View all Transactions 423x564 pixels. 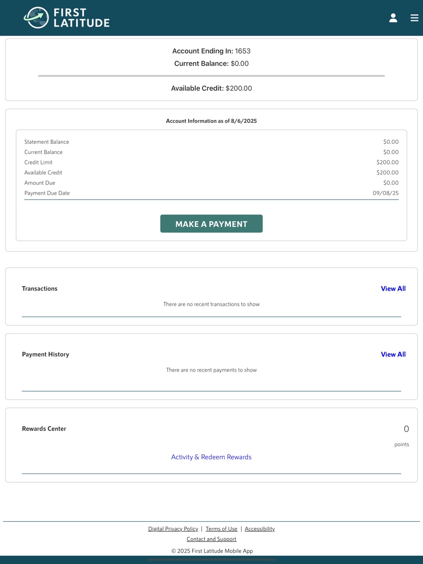pyautogui.click(x=393, y=289)
